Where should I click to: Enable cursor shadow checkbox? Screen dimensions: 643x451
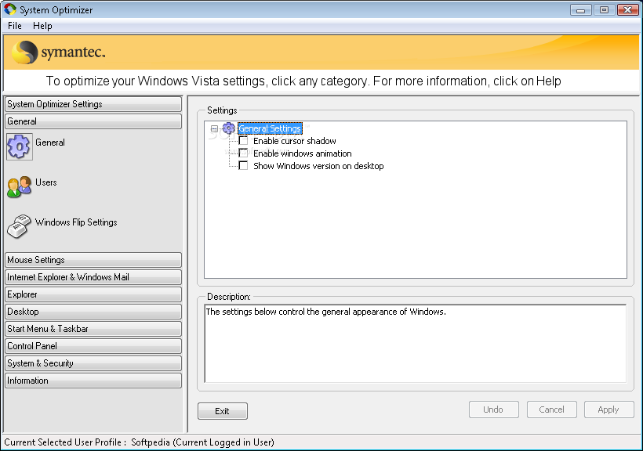[243, 141]
